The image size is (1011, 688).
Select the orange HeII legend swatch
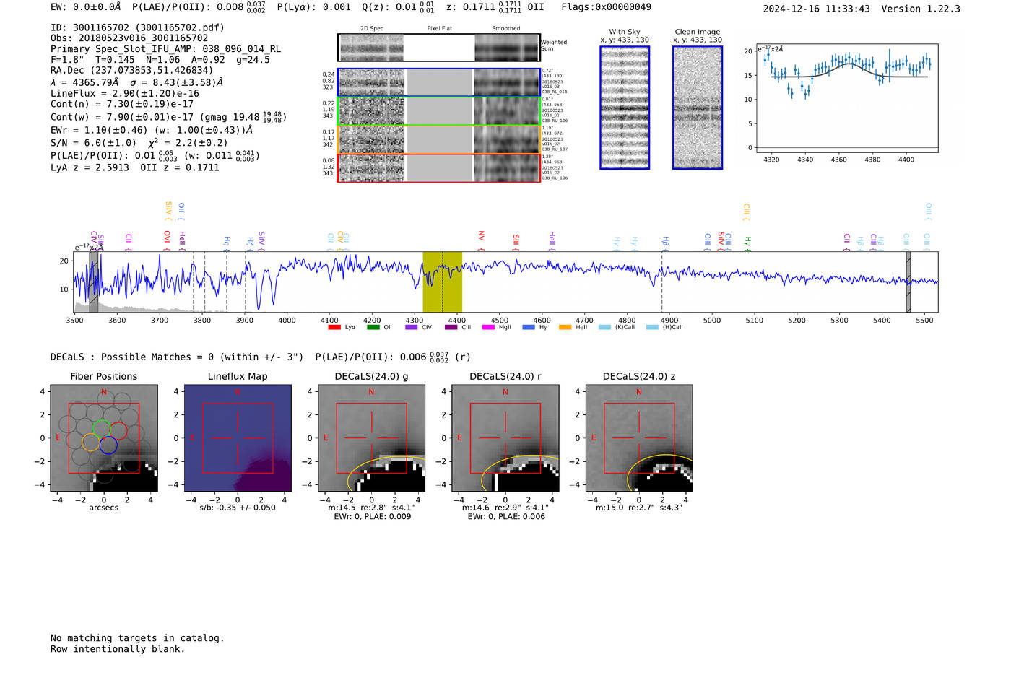[x=565, y=327]
